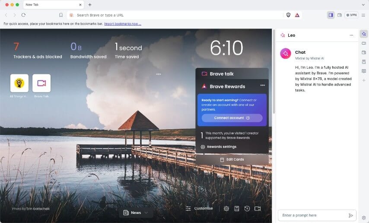Open the Brave talk card
This screenshot has height=223, width=369.
(232, 74)
